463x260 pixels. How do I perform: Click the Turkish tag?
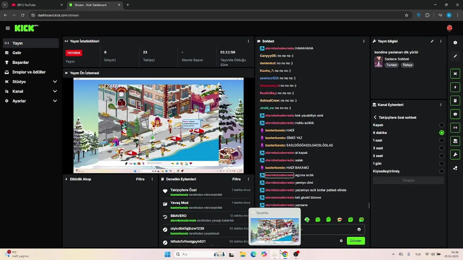[x=391, y=65]
